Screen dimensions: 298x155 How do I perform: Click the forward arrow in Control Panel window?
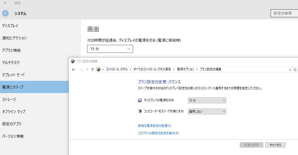coord(81,69)
